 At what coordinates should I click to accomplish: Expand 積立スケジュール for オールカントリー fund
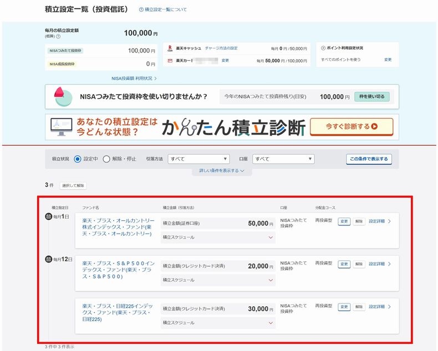click(218, 238)
